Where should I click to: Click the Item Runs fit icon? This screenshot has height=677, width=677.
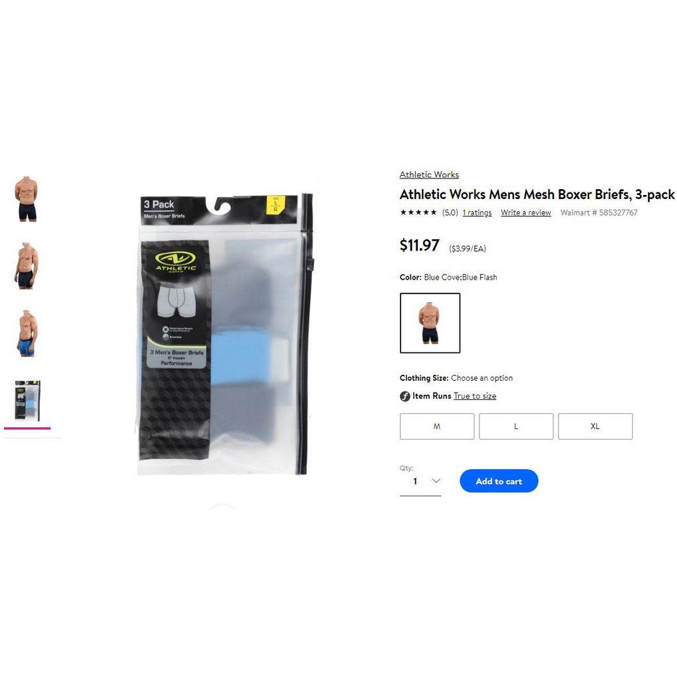(405, 396)
